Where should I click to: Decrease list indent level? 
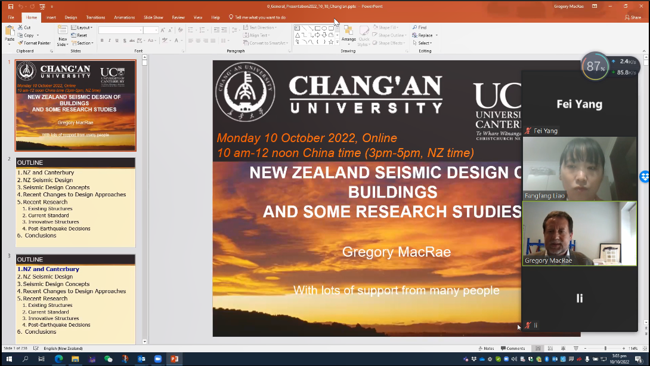[216, 30]
